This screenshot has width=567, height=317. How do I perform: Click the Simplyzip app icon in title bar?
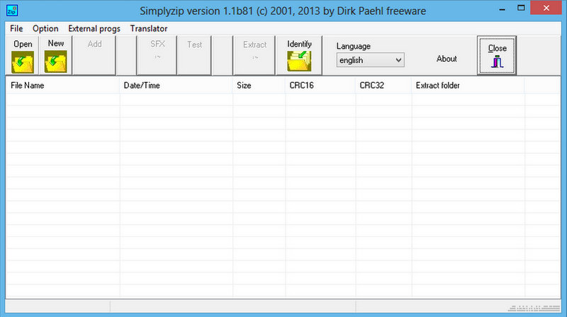(x=12, y=10)
